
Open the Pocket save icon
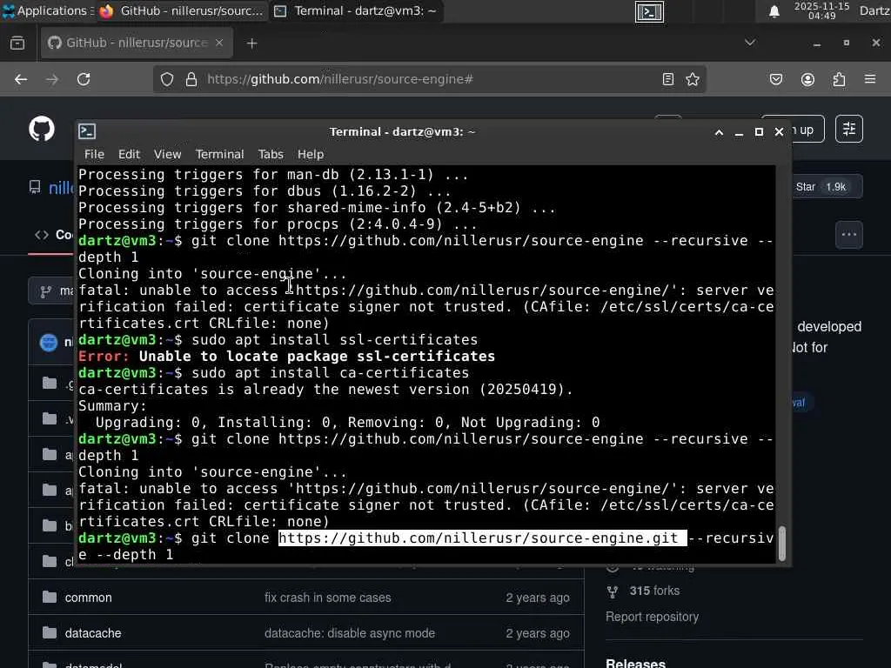pyautogui.click(x=776, y=79)
